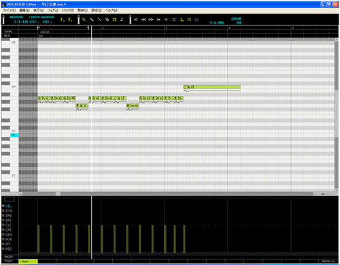Select the VEL control parameter

point(8,206)
